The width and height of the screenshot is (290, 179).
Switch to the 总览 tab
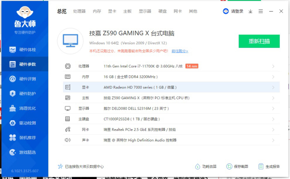coord(62,11)
